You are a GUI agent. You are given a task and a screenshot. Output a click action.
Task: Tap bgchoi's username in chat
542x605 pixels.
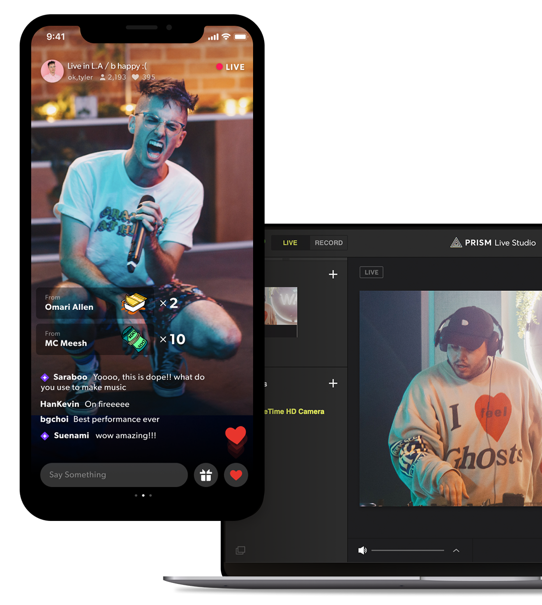click(54, 419)
